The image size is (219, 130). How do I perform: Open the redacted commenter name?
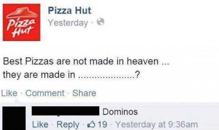click(66, 111)
